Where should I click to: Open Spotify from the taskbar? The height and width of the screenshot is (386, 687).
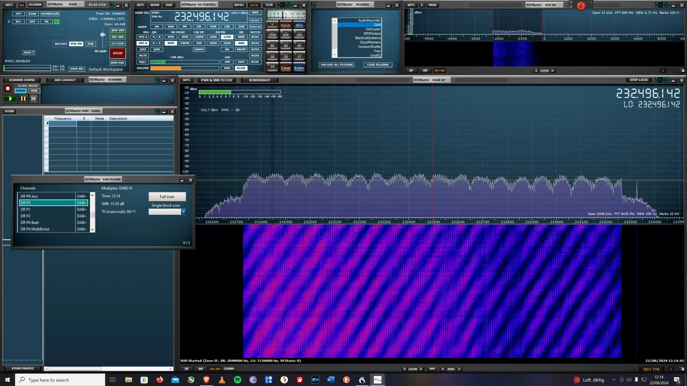click(237, 380)
